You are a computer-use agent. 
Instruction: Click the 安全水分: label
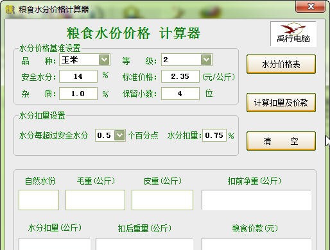39,77
